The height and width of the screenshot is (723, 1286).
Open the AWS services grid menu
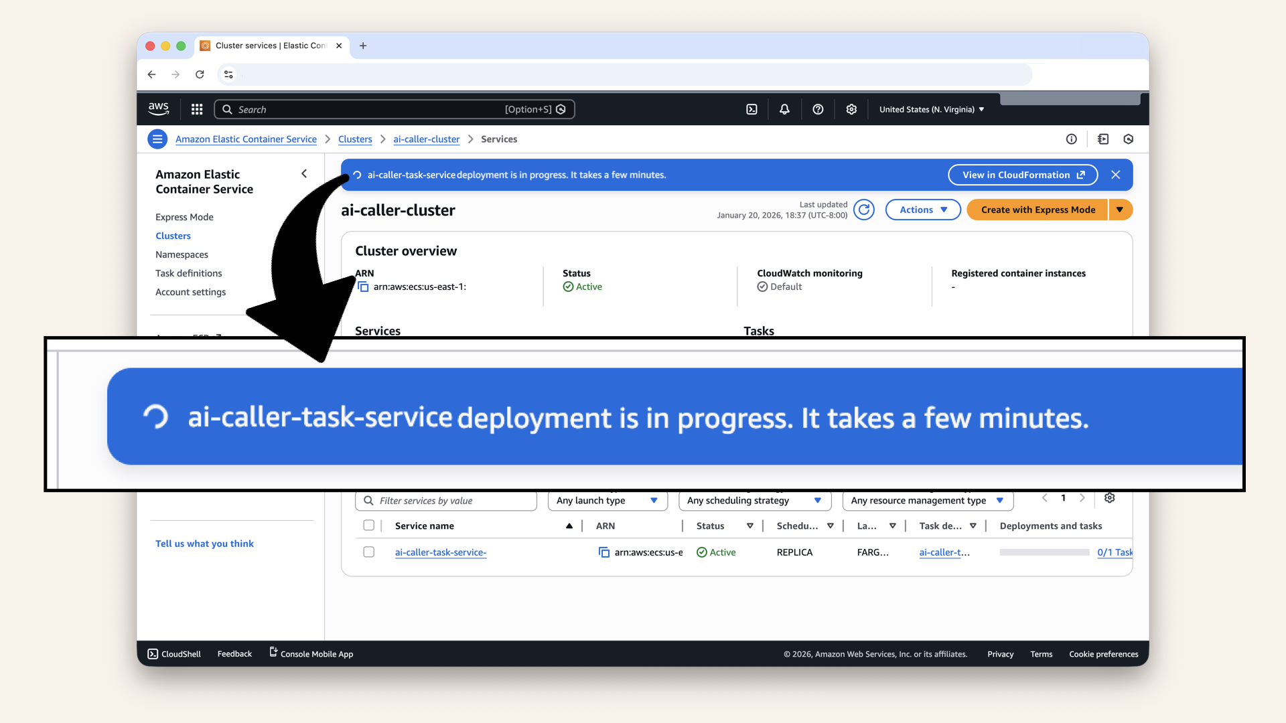click(197, 109)
